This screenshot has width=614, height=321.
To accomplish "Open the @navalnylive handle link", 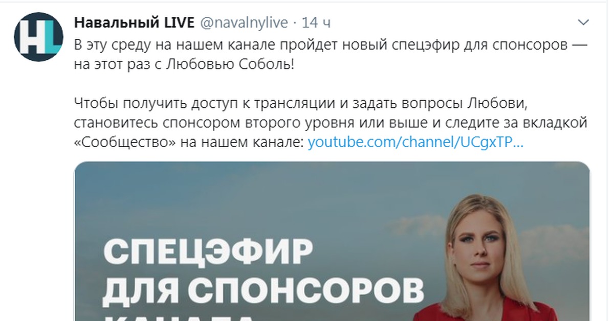I will coord(244,22).
